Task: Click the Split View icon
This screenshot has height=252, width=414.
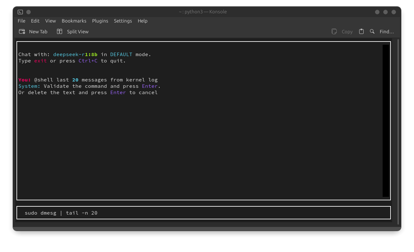Action: click(60, 32)
